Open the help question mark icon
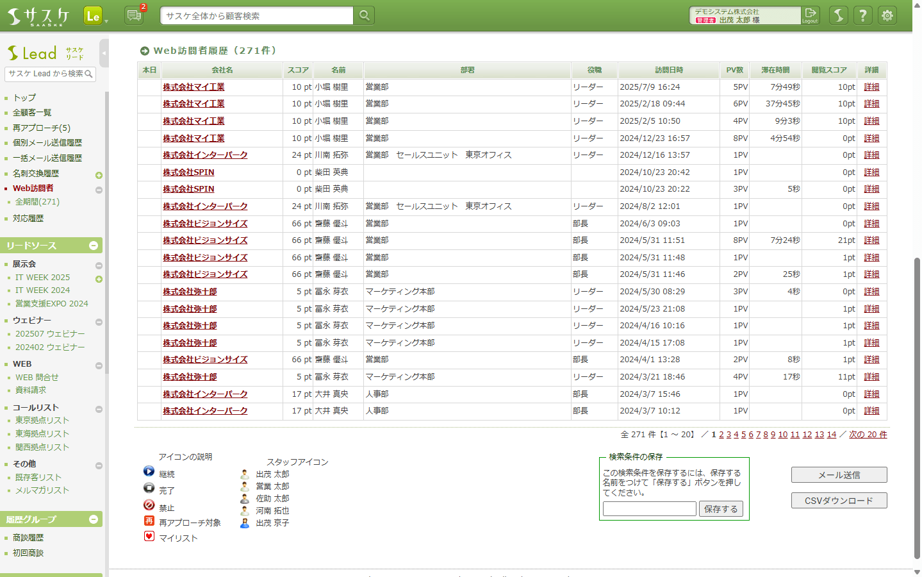 click(x=863, y=15)
